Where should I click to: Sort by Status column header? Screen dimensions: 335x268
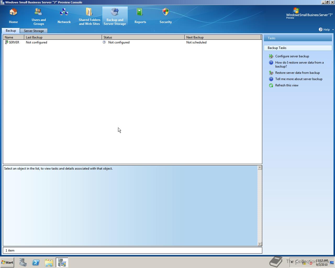point(143,37)
